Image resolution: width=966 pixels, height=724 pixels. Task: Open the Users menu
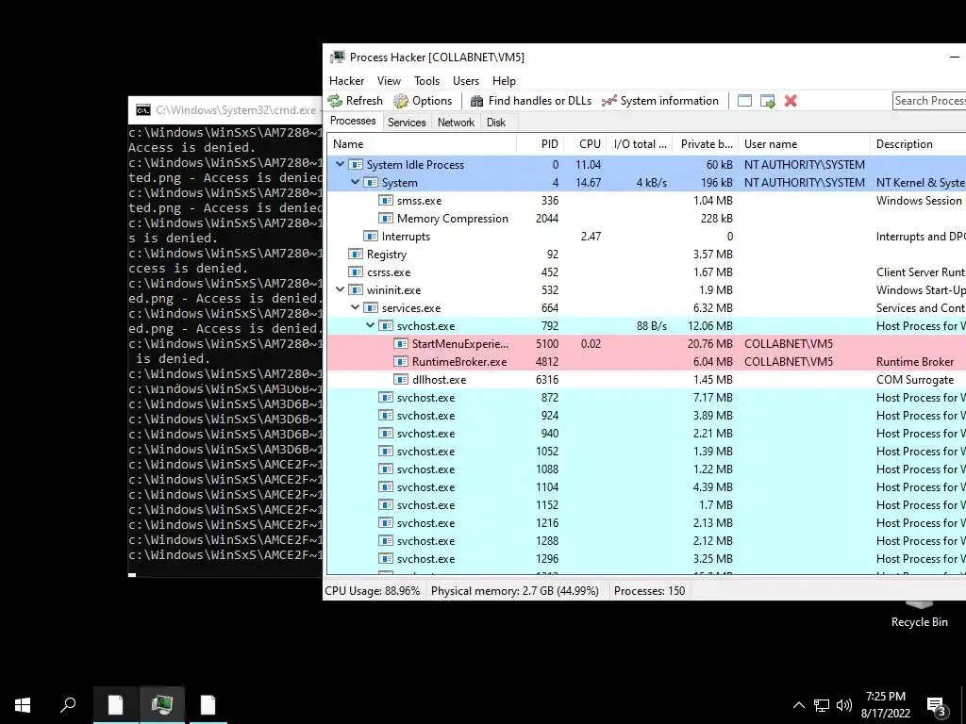(x=466, y=81)
